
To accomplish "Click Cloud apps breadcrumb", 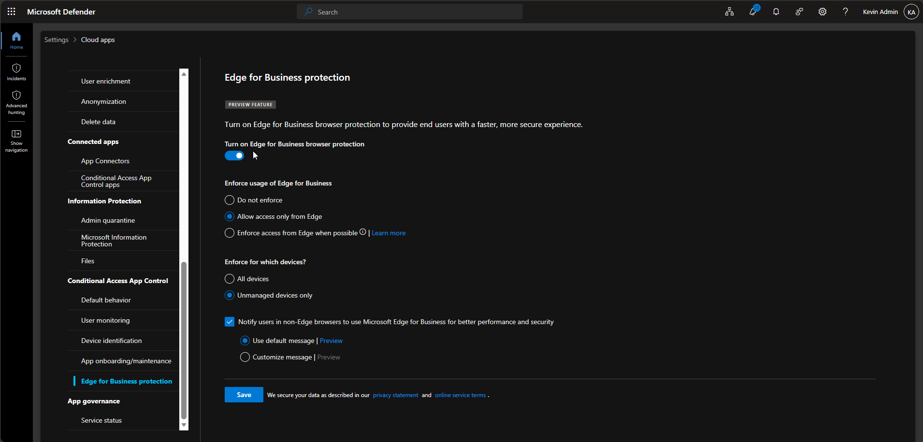I will [98, 40].
